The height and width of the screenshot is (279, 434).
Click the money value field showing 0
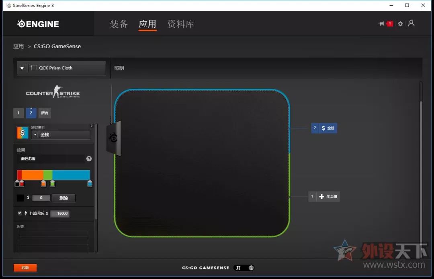tap(41, 198)
